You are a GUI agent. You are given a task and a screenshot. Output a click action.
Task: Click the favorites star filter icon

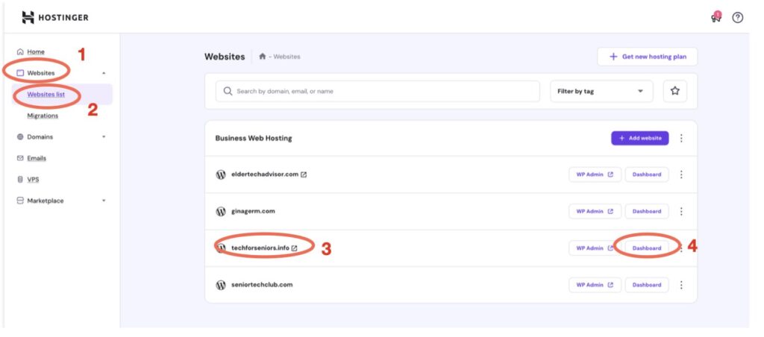[x=674, y=91]
